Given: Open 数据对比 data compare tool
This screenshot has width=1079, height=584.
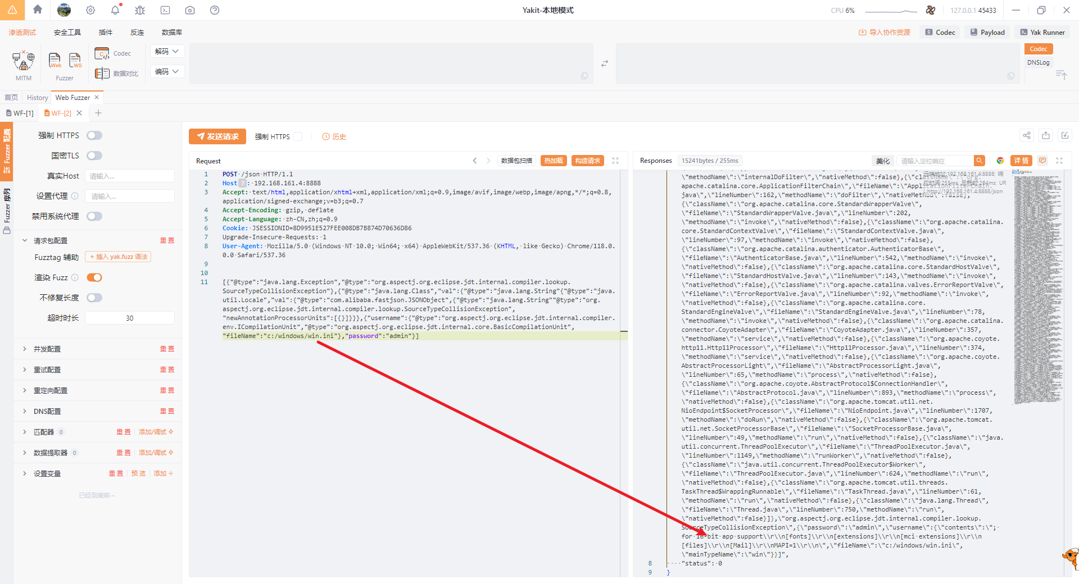Looking at the screenshot, I should (x=116, y=74).
